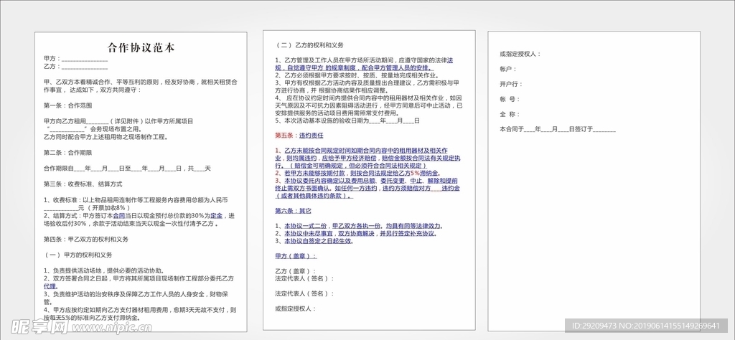Click the line 本合同于____年____月____日签订于

(x=558, y=129)
